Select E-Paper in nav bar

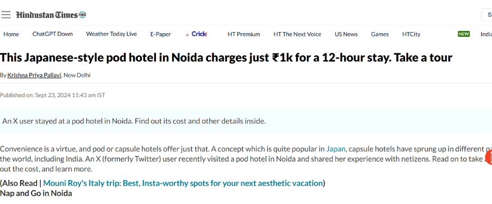[x=160, y=34]
